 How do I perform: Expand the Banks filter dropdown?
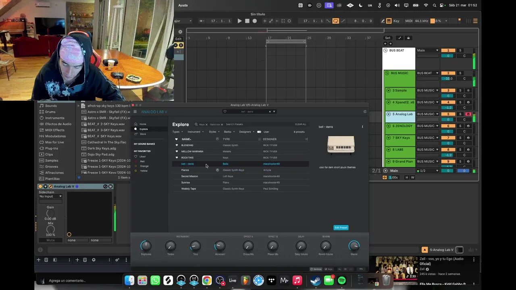[x=229, y=132]
